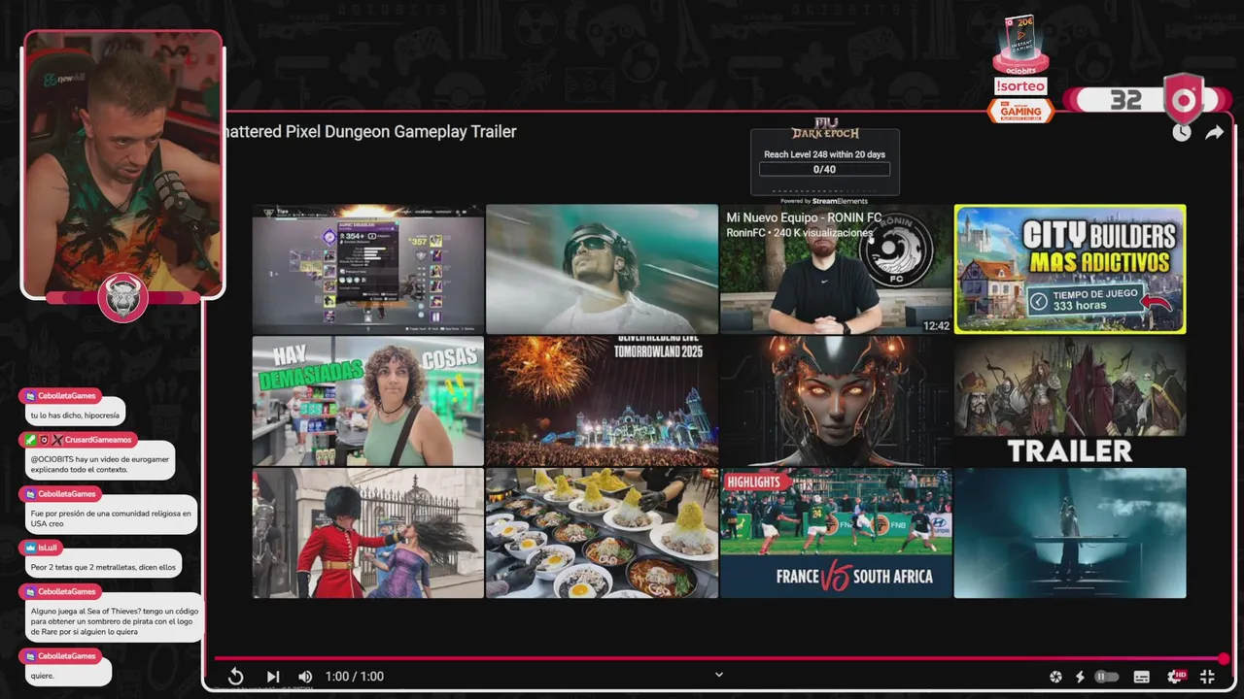
Task: Click the 1:00 / 1:00 time display
Action: 355,677
